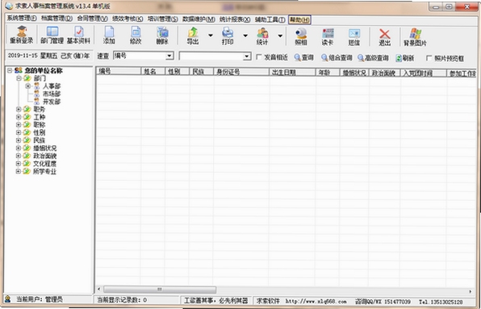
Task: Expand the 政治面貌 tree node
Action: pos(19,156)
